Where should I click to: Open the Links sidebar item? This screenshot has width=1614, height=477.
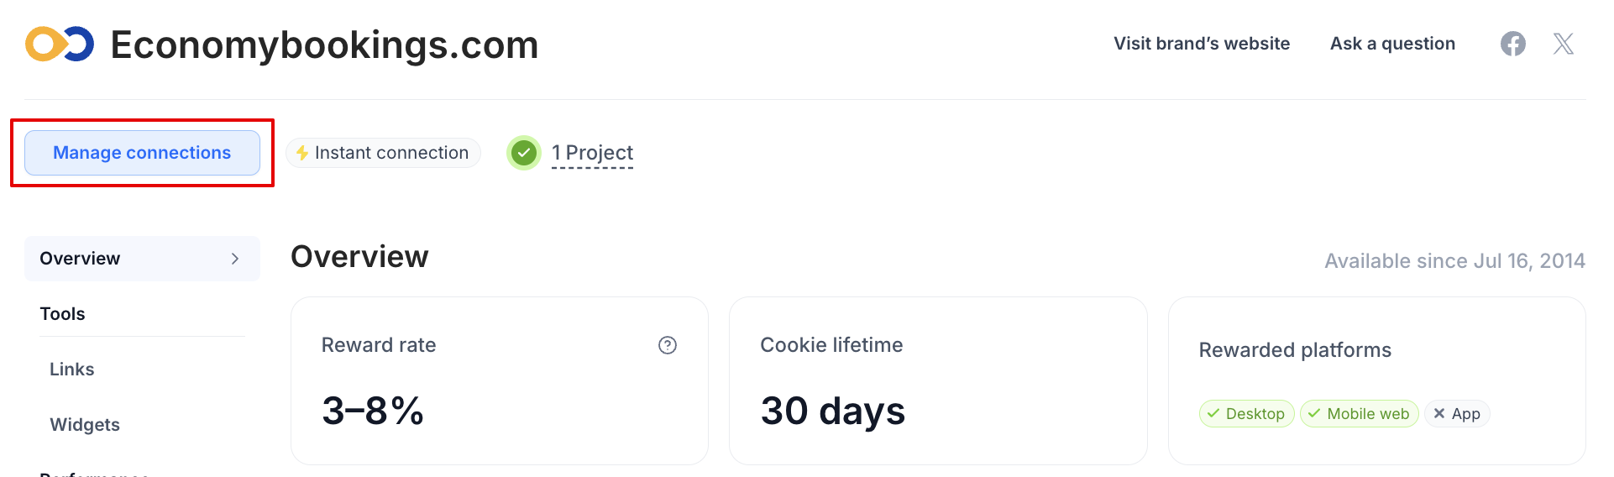(x=72, y=370)
